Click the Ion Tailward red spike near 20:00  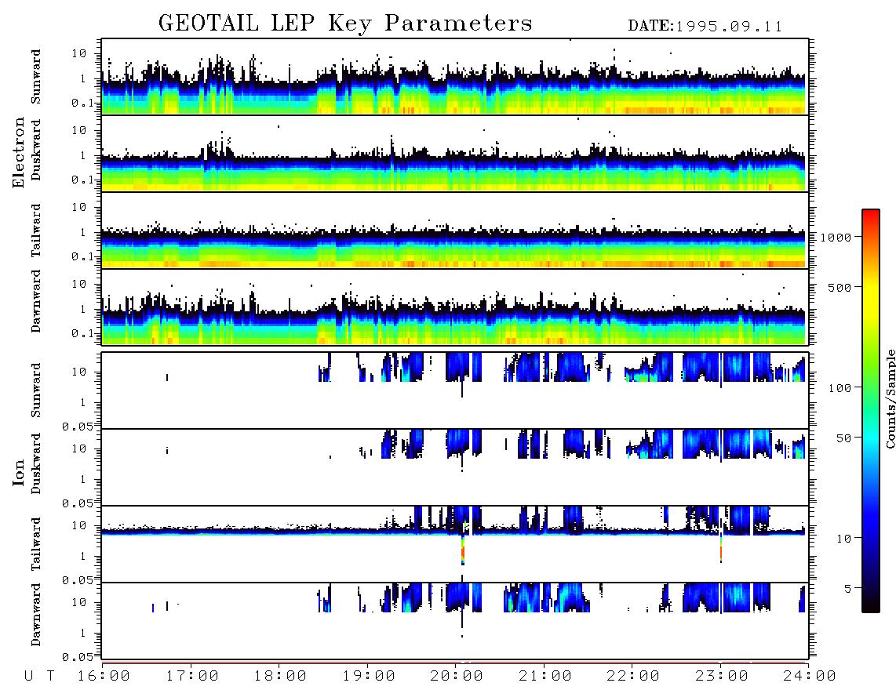pyautogui.click(x=463, y=550)
